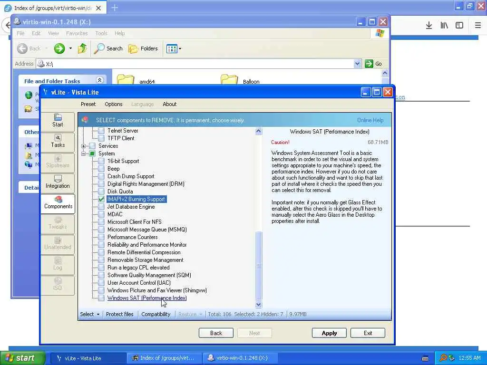Click the green Forward arrow in Explorer
Viewport: 487px width, 365px height.
[59, 48]
